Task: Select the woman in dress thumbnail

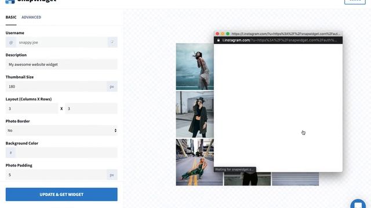Action: (x=195, y=66)
